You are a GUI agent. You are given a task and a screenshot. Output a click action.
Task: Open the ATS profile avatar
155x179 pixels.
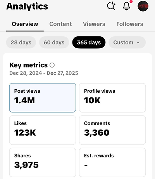point(143,6)
